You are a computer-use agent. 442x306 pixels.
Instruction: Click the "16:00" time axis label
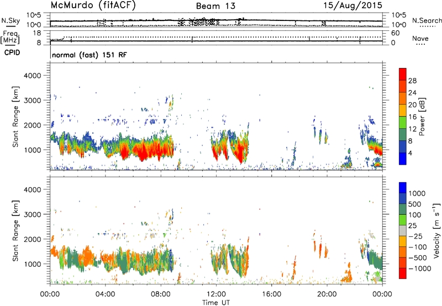(x=271, y=294)
